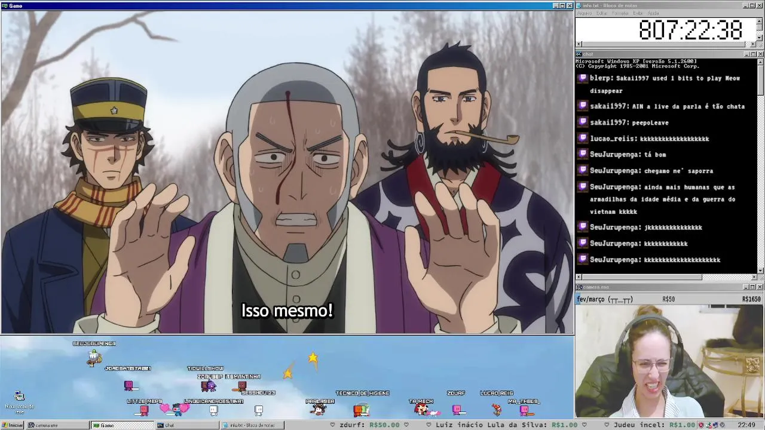Viewport: 765px width, 430px height.
Task: Click the badge beside chegamo ne' saporra message
Action: (583, 171)
